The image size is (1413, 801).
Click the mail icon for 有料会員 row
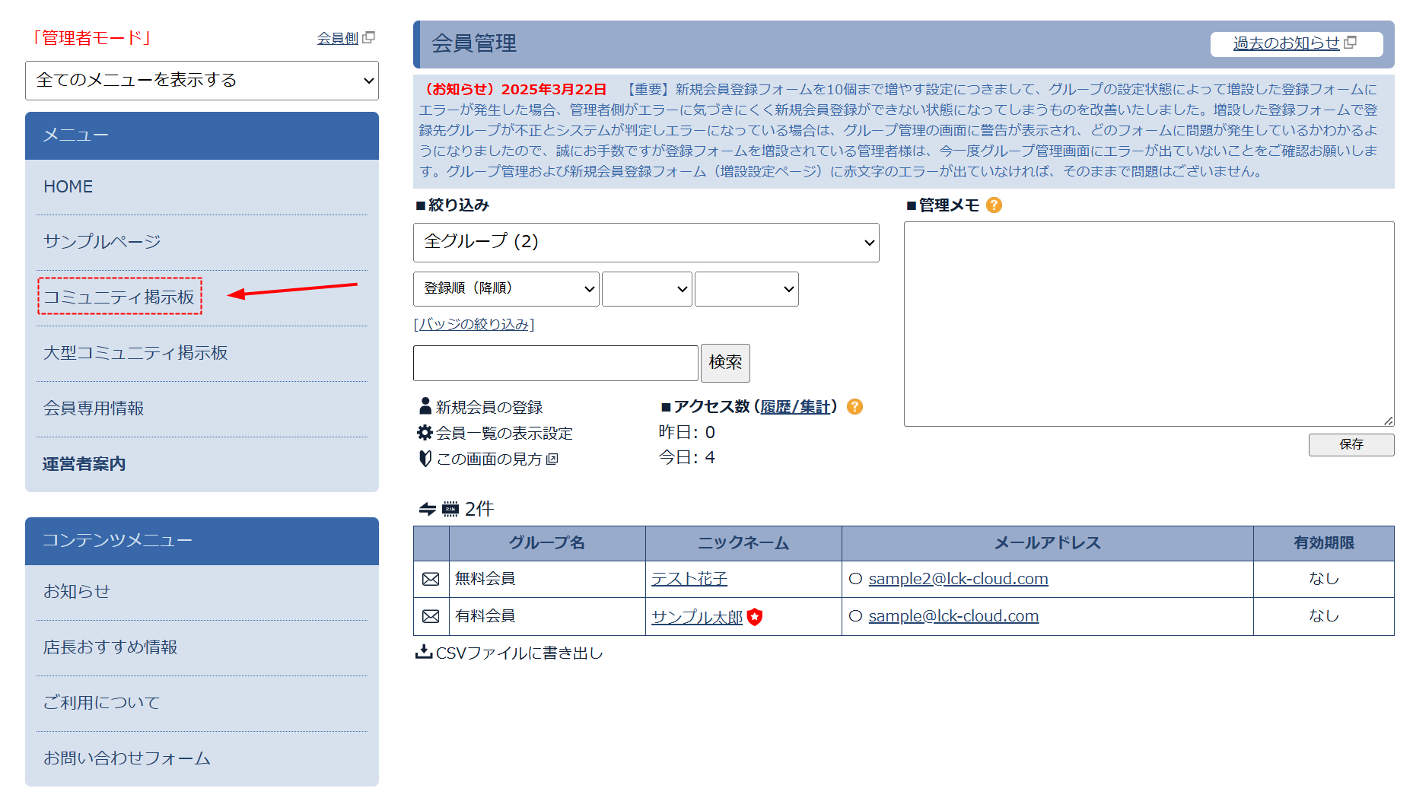tap(431, 616)
